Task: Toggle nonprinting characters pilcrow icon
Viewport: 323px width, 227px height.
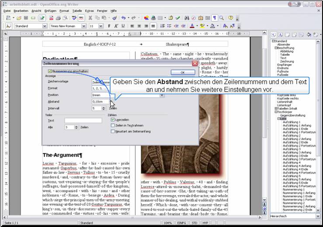Action: tap(214, 18)
